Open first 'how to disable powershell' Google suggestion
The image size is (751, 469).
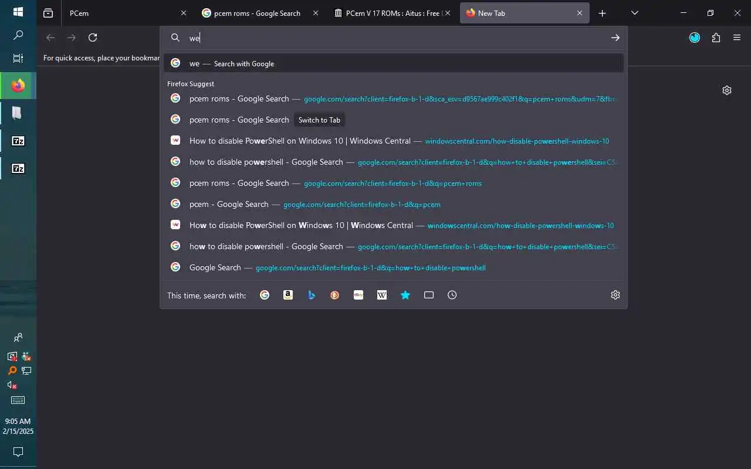tap(393, 162)
